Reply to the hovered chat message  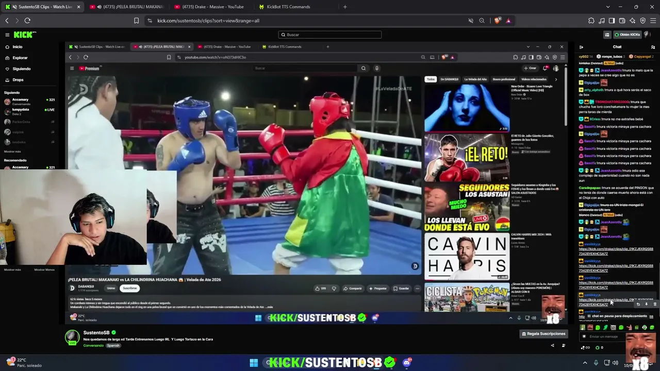tap(638, 305)
